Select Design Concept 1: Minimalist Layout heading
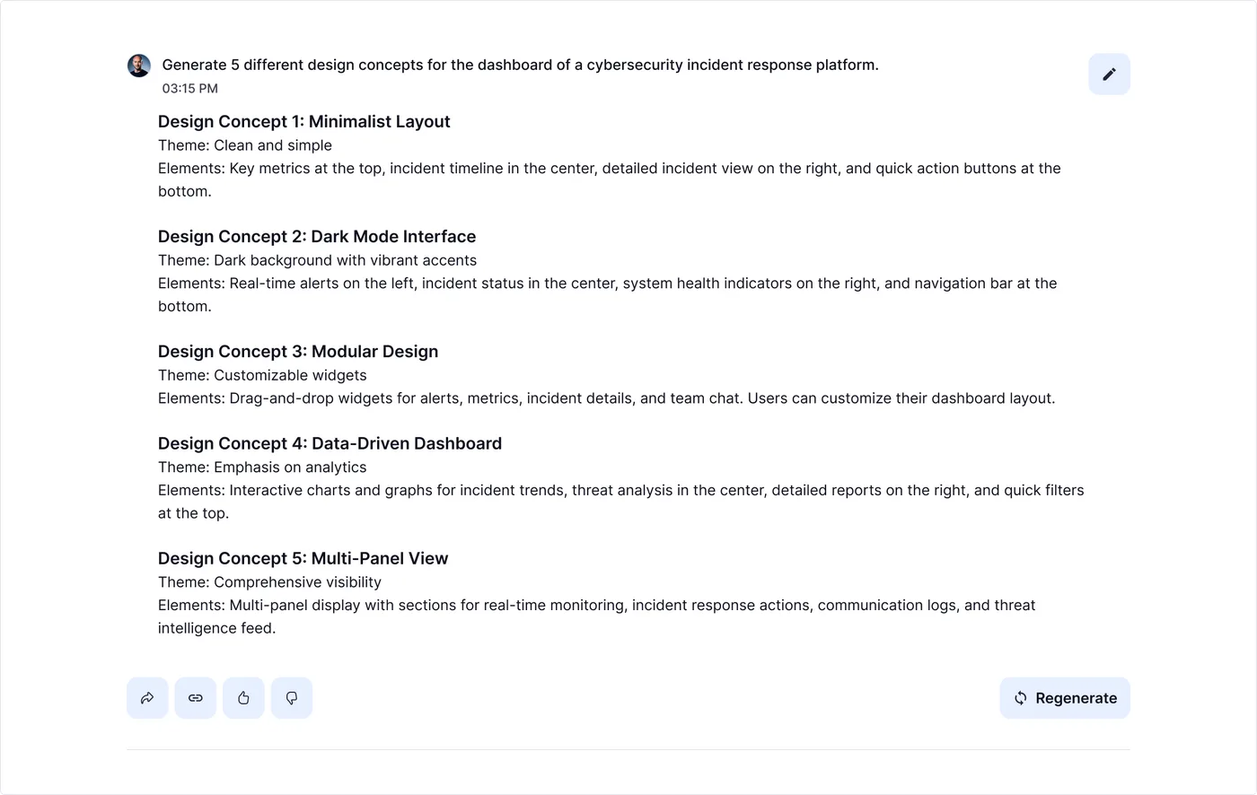 [x=303, y=121]
